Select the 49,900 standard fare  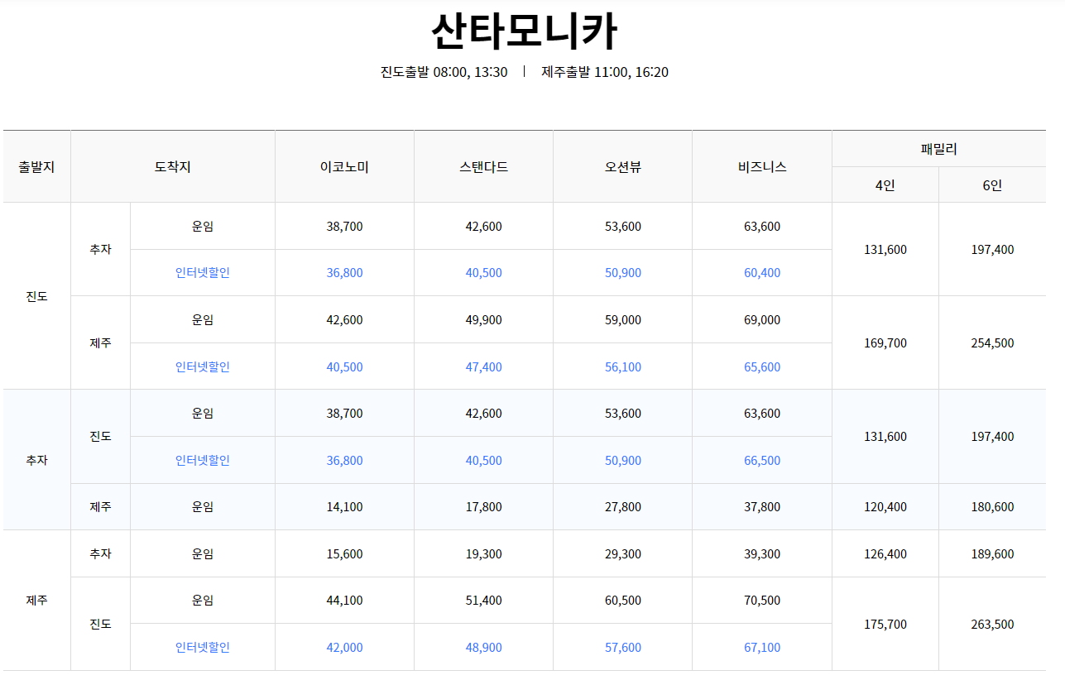(484, 320)
